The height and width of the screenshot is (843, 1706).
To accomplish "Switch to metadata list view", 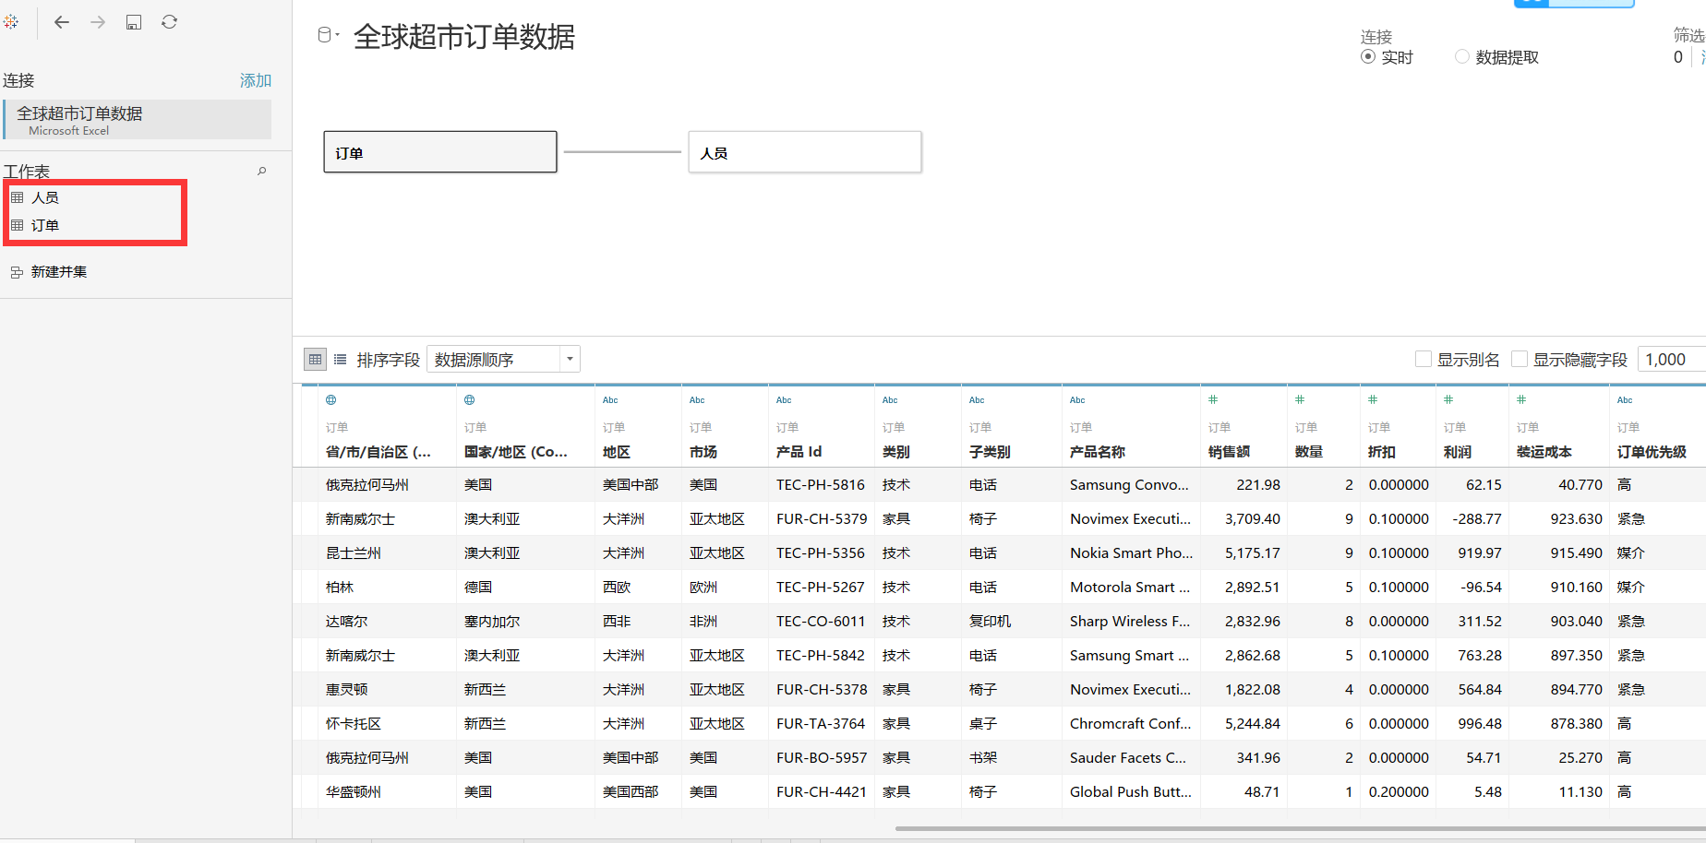I will click(340, 360).
